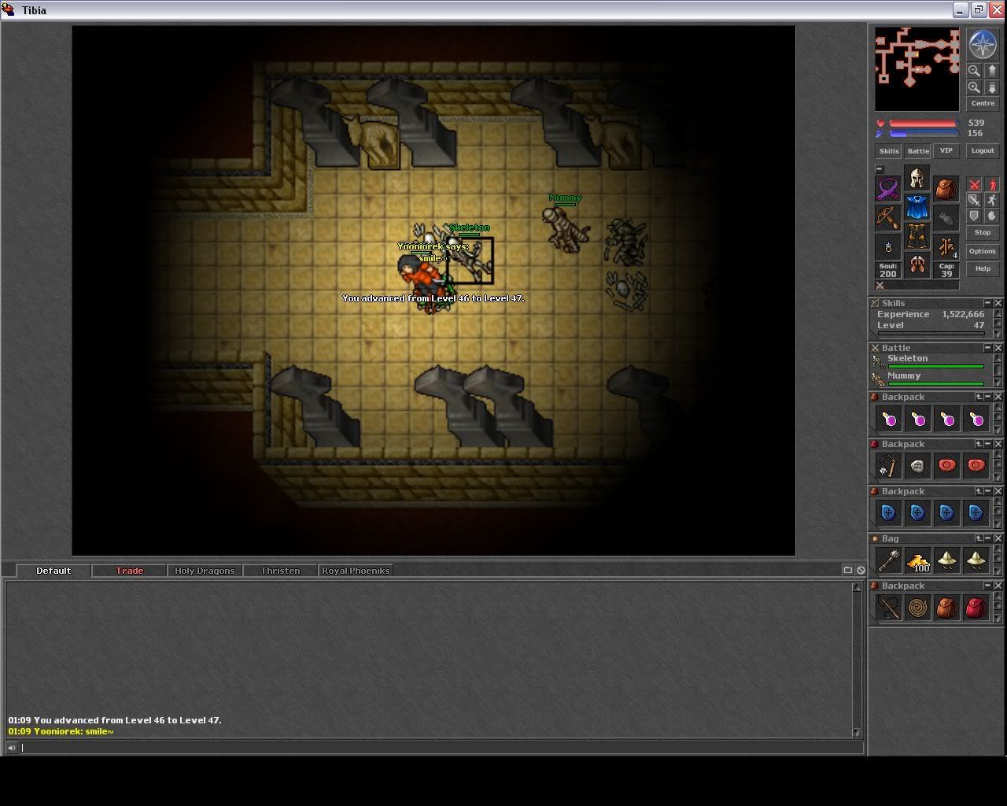1007x806 pixels.
Task: Open the Royal Phoeniks chat tab
Action: point(356,571)
